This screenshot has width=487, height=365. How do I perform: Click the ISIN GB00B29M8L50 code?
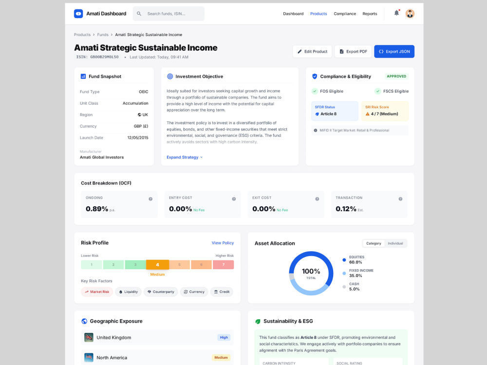point(97,57)
